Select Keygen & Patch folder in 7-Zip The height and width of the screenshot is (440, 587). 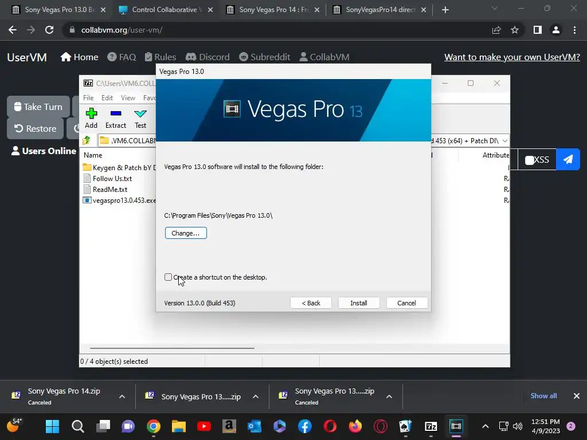click(119, 167)
